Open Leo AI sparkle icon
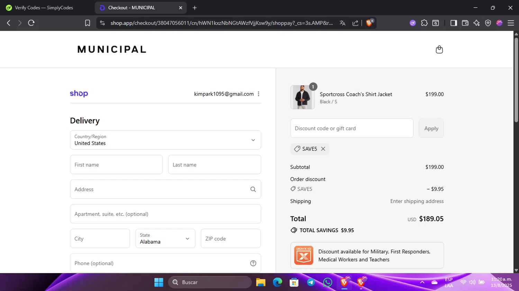519x291 pixels. pos(476,23)
